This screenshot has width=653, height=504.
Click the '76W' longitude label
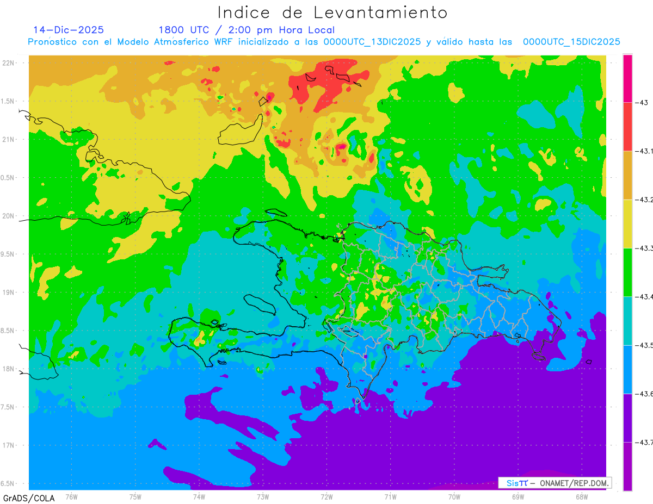click(x=71, y=497)
